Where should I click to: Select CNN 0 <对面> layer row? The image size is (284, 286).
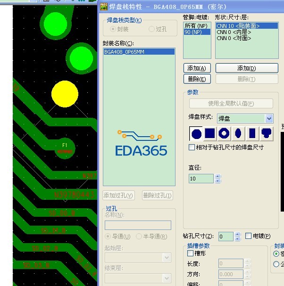coord(247,38)
